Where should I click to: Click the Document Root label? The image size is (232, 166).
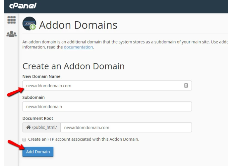(38, 118)
